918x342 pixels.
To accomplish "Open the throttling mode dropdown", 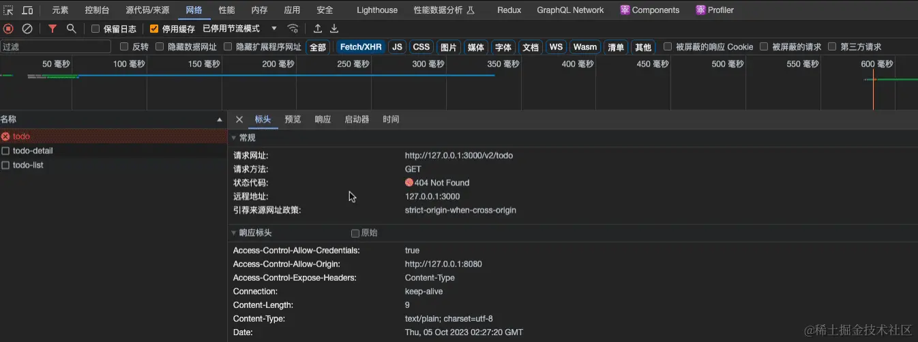I will pyautogui.click(x=240, y=29).
